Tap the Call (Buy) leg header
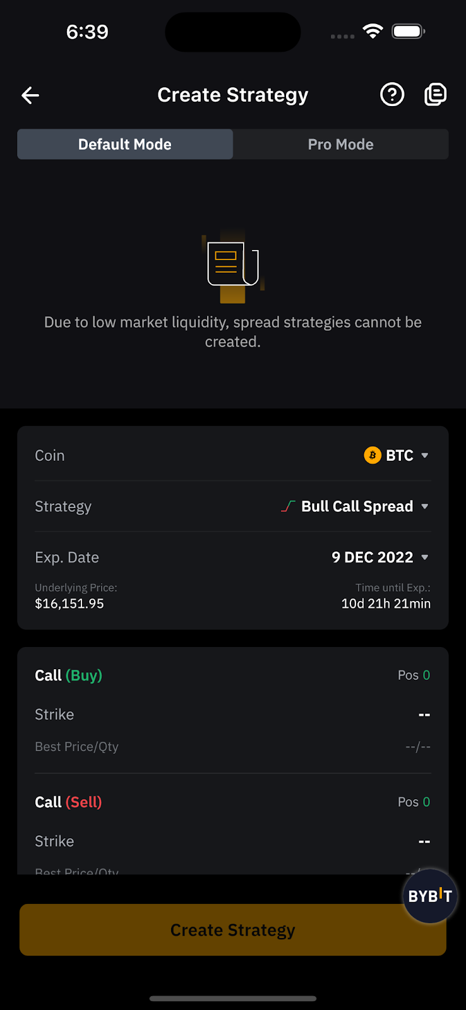 (x=69, y=675)
